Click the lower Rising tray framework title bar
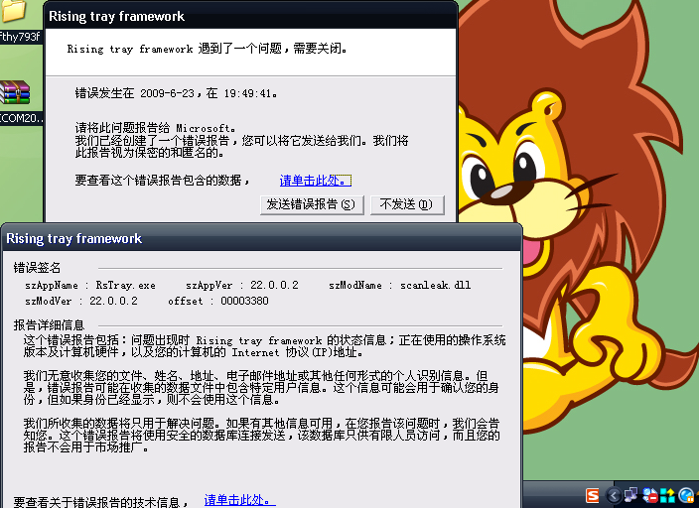 [x=262, y=238]
